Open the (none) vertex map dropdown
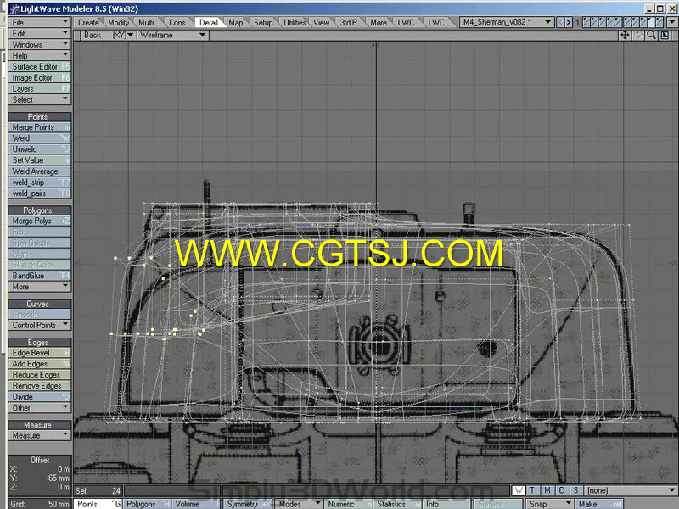Screen dimensions: 679x509 pyautogui.click(x=631, y=491)
